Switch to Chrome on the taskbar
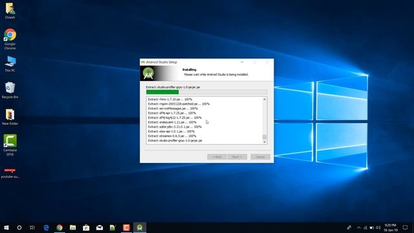This screenshot has height=233, width=414. click(60, 227)
